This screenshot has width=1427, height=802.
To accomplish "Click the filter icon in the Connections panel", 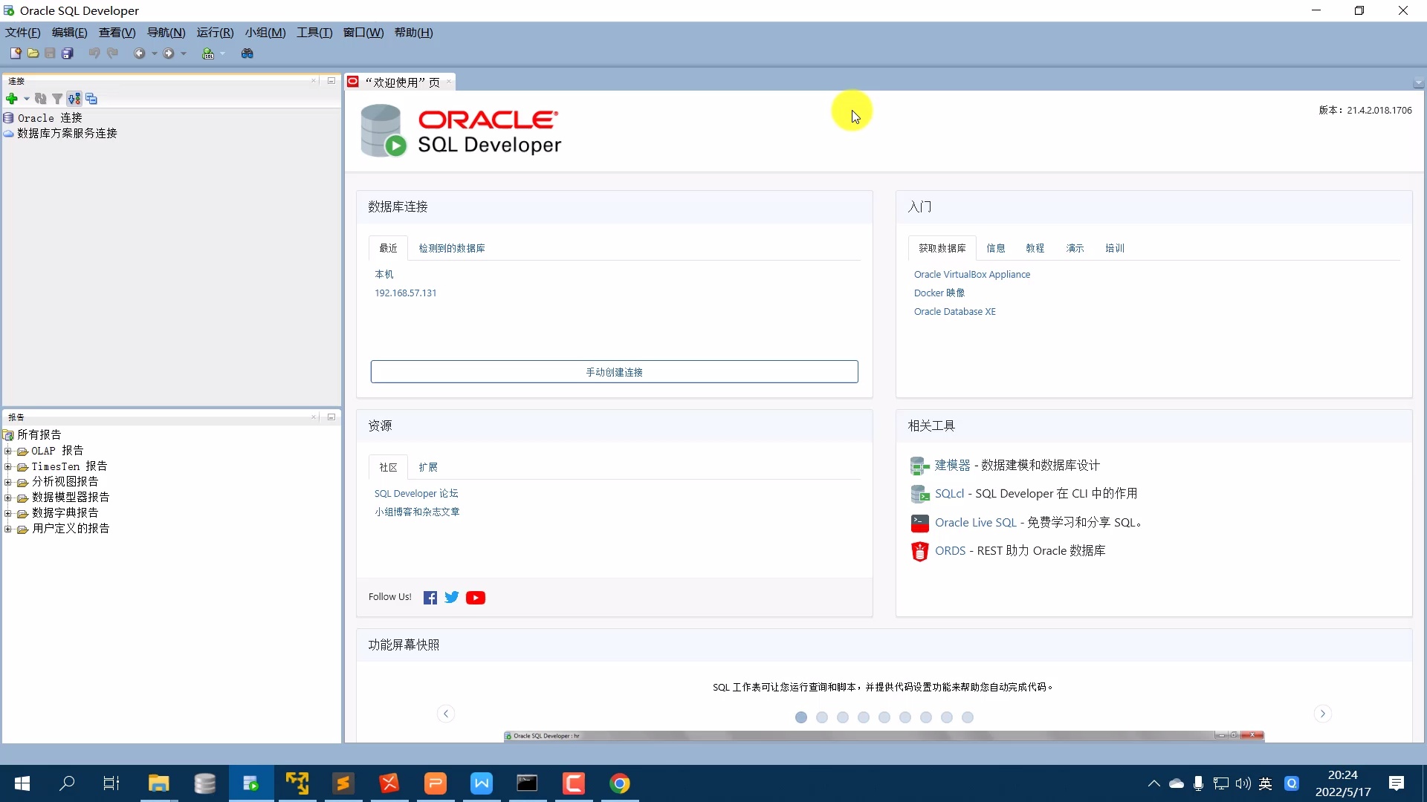I will click(x=57, y=98).
